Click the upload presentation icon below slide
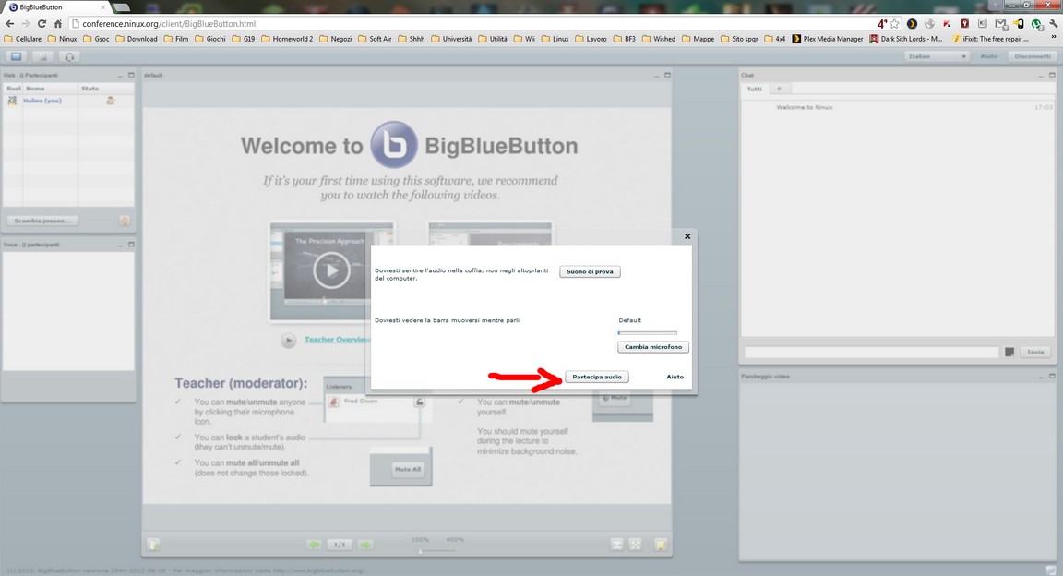 click(155, 545)
